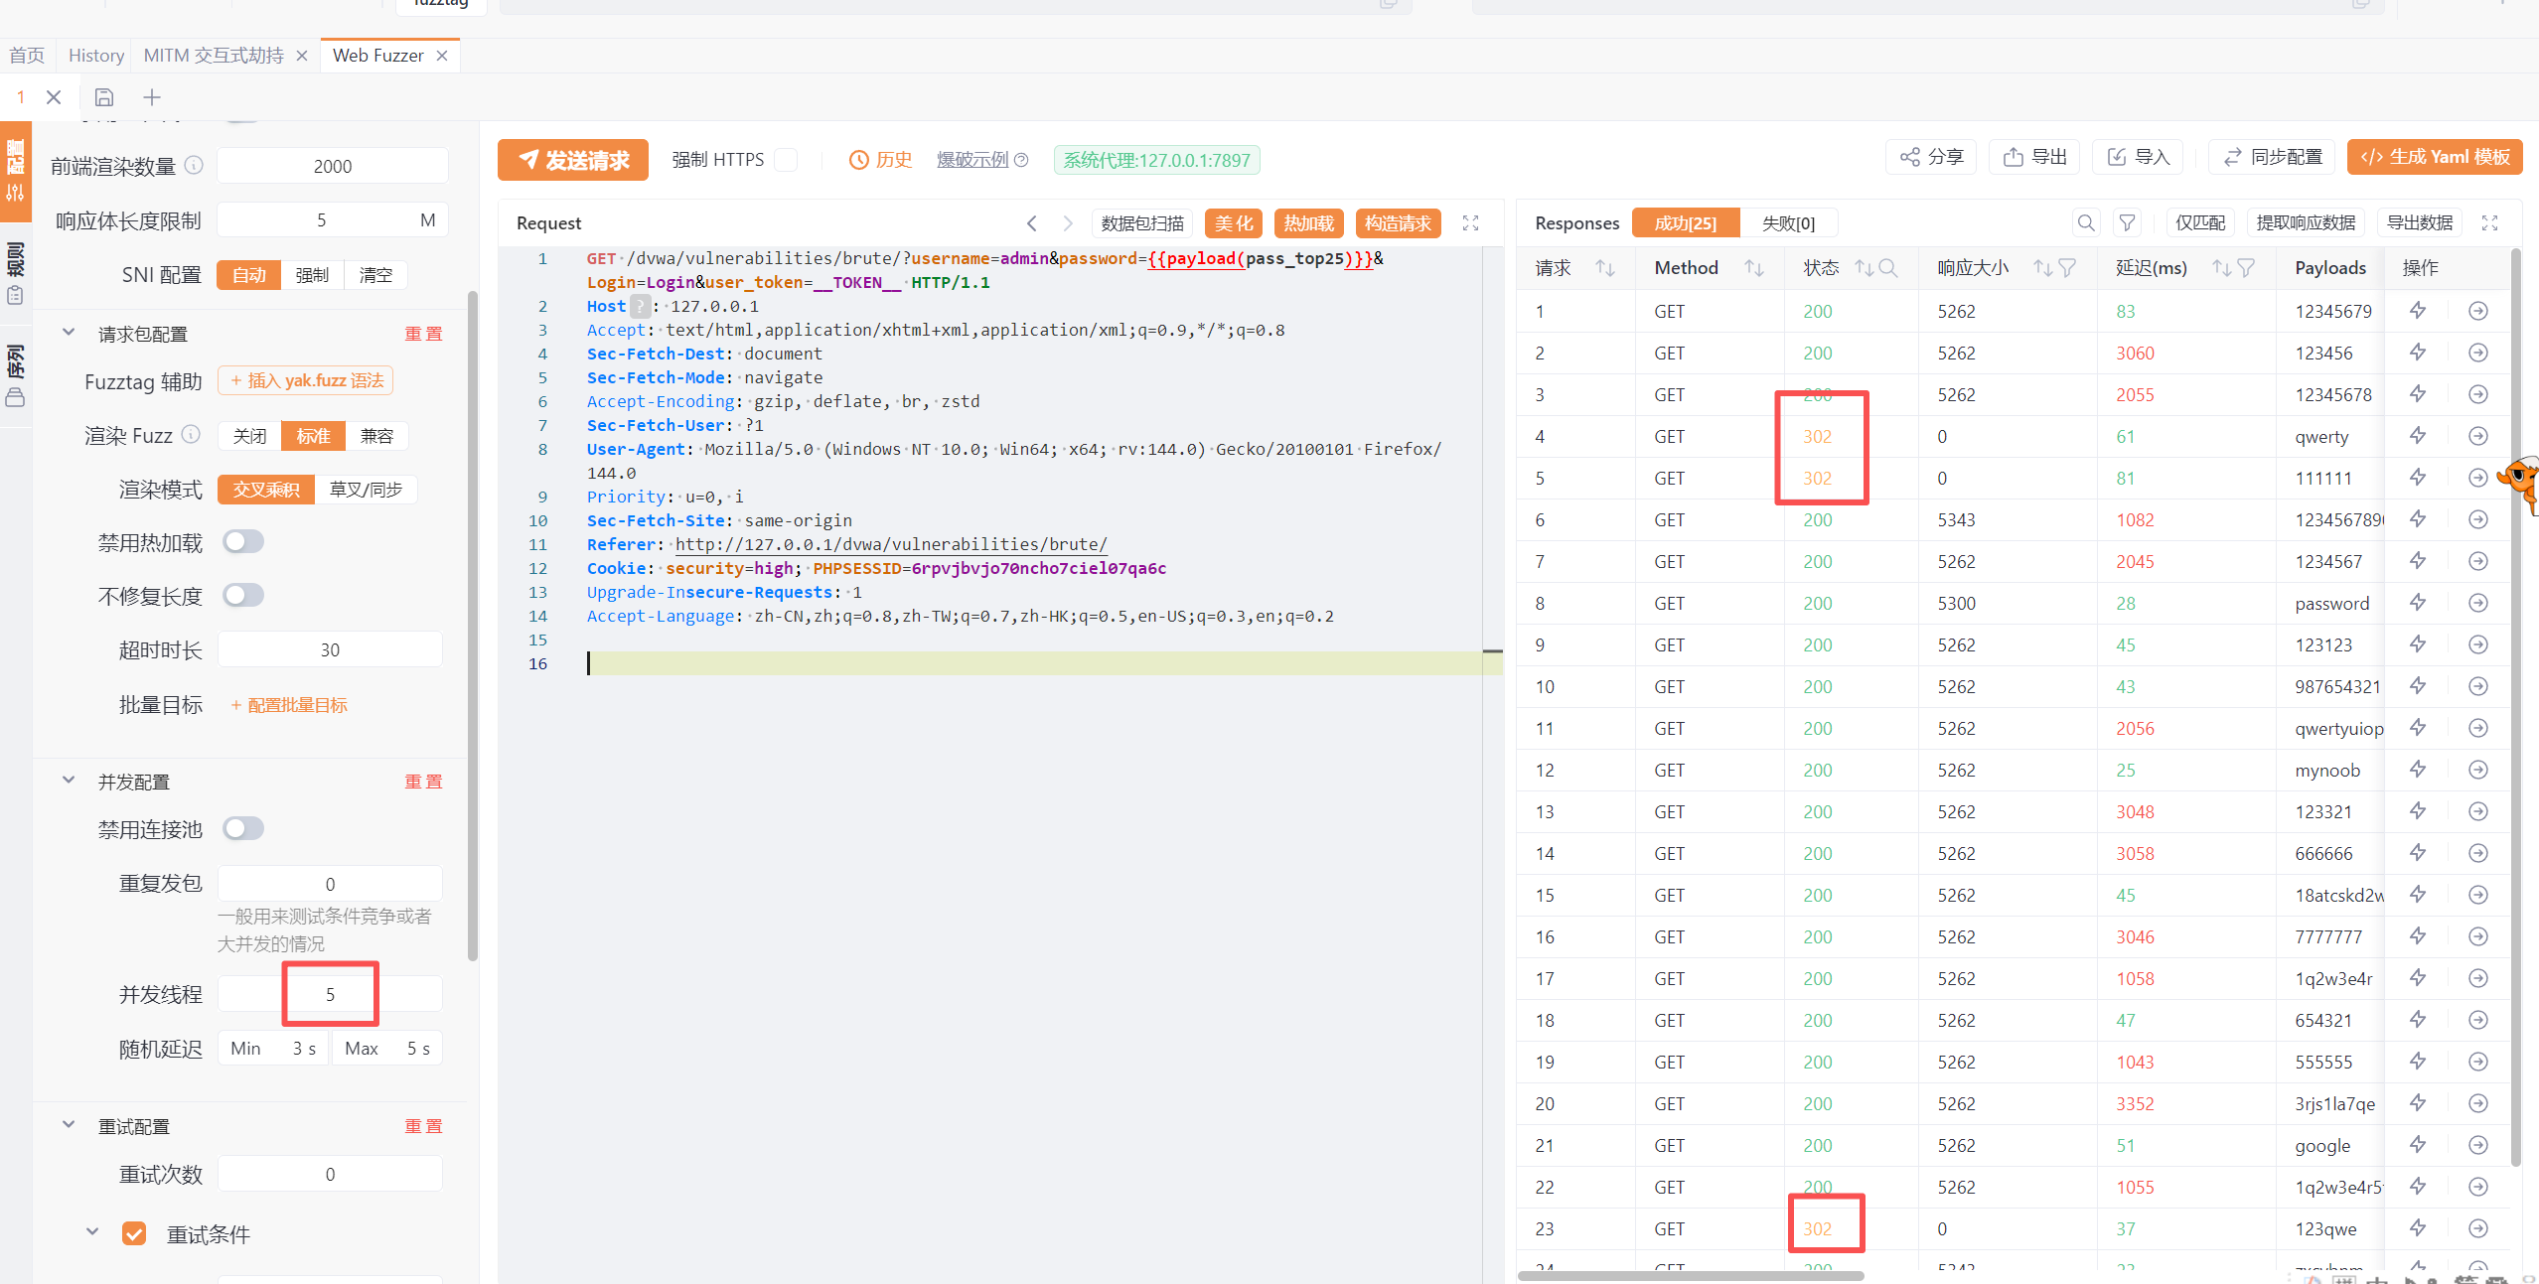The width and height of the screenshot is (2539, 1284).
Task: Uncheck the 重试条件 checkbox
Action: pyautogui.click(x=134, y=1233)
